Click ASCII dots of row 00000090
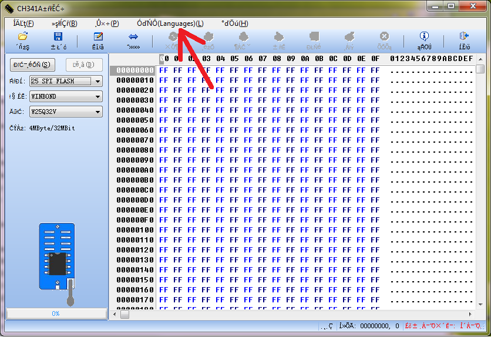The width and height of the screenshot is (491, 337). [x=432, y=162]
